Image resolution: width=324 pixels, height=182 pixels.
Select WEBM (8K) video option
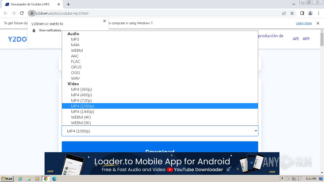click(x=160, y=123)
